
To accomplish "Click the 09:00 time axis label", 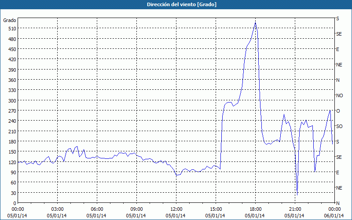I will point(136,209).
